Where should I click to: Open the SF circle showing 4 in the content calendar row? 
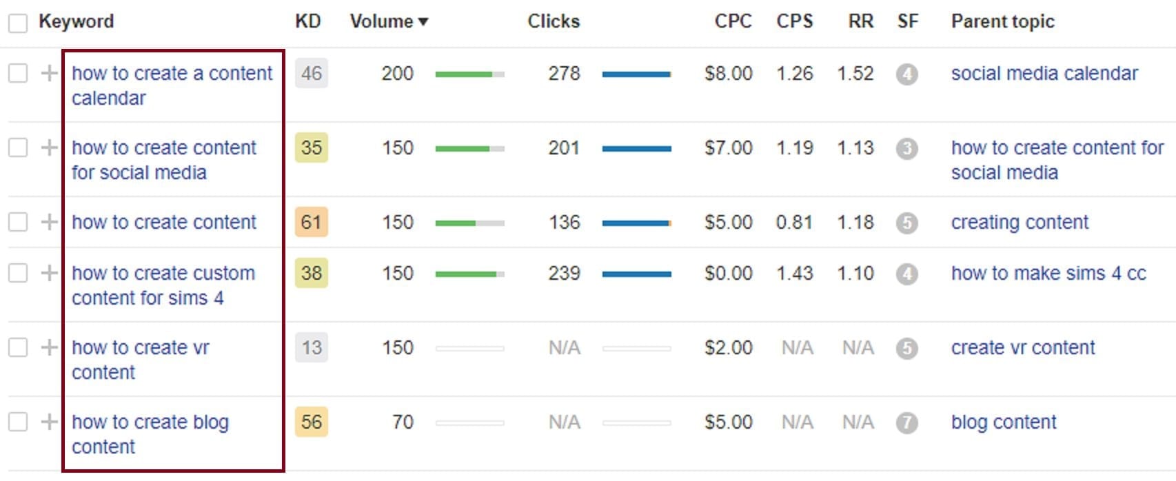tap(908, 74)
